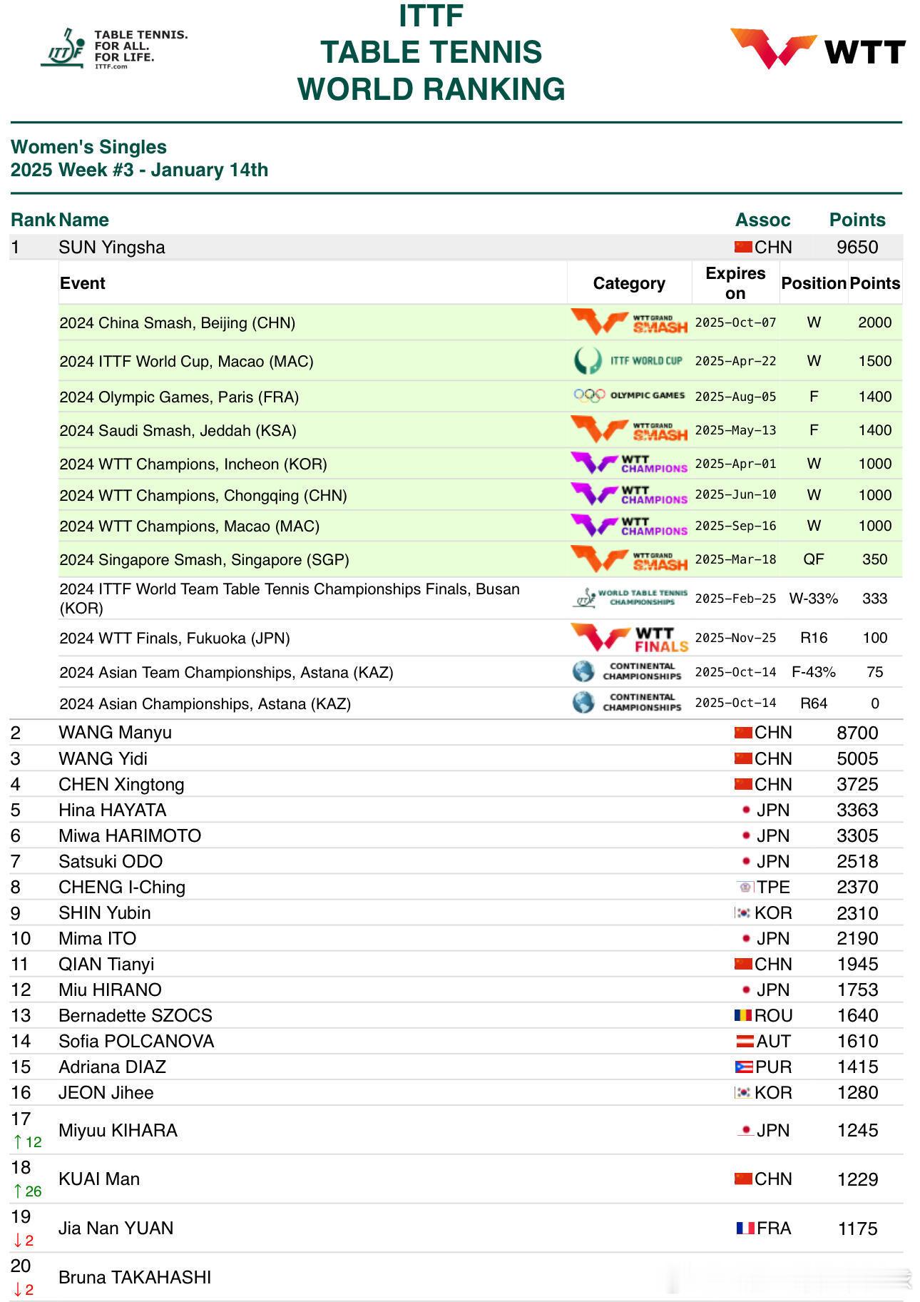
Task: Click expiry date 2025-Nov-25
Action: [x=735, y=638]
